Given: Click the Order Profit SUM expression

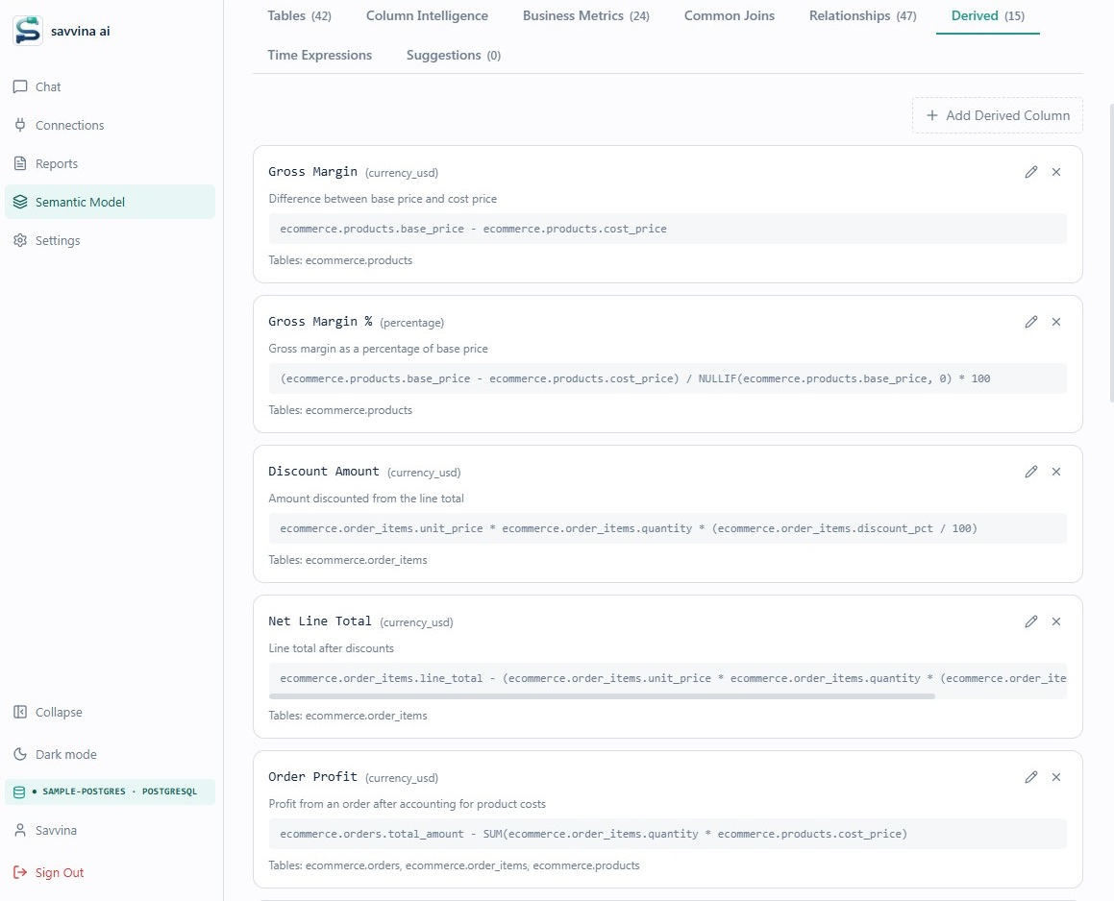Looking at the screenshot, I should coord(668,834).
